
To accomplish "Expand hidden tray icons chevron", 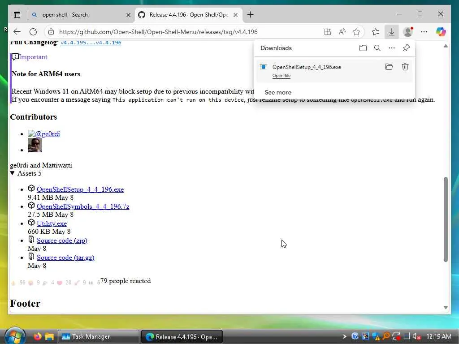I will click(345, 336).
